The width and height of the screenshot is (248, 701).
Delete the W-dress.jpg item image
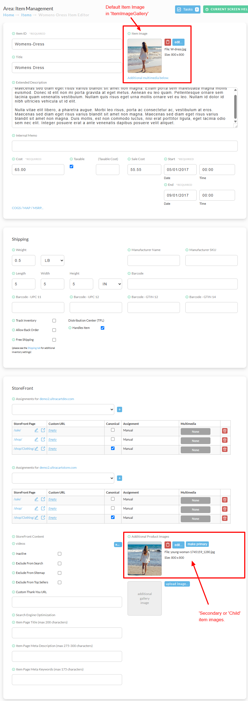(x=167, y=42)
